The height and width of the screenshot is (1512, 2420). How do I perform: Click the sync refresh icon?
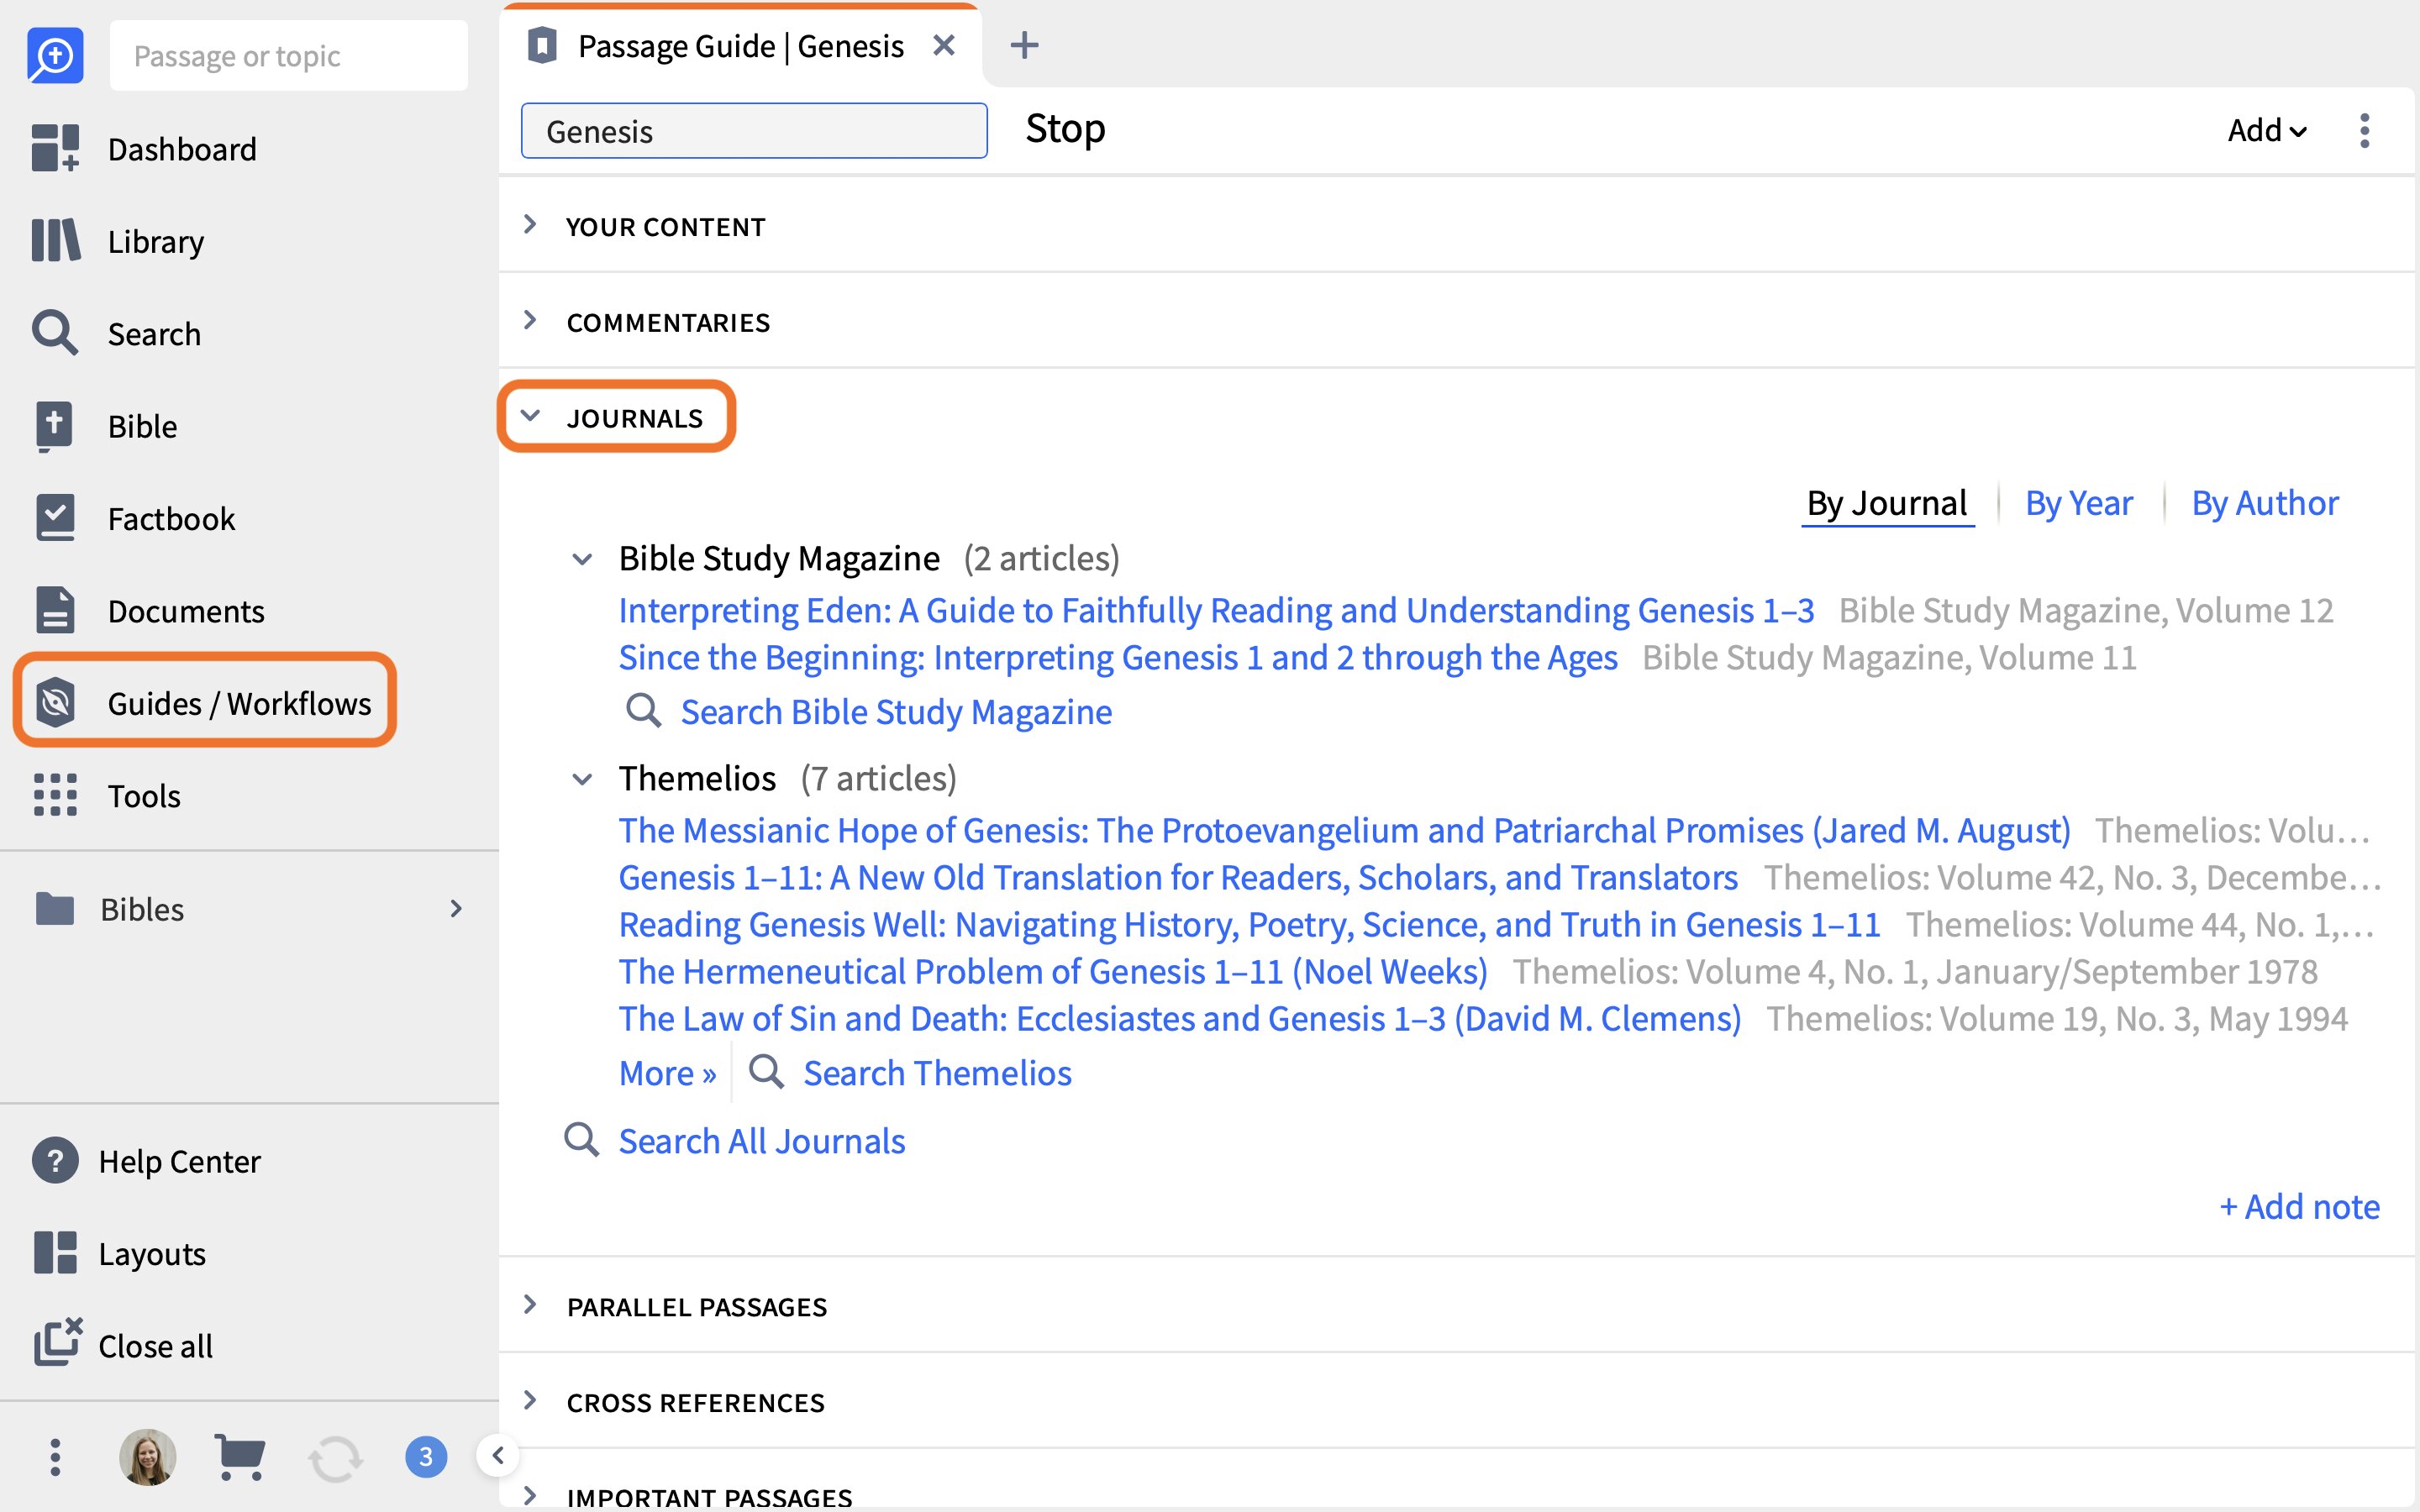coord(335,1458)
